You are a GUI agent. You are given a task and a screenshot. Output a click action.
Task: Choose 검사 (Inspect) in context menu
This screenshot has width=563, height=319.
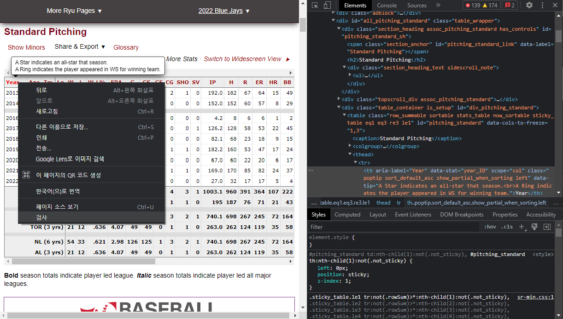tap(91, 217)
